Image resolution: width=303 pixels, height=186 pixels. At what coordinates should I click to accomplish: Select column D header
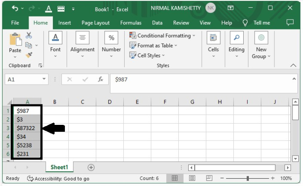point(110,102)
